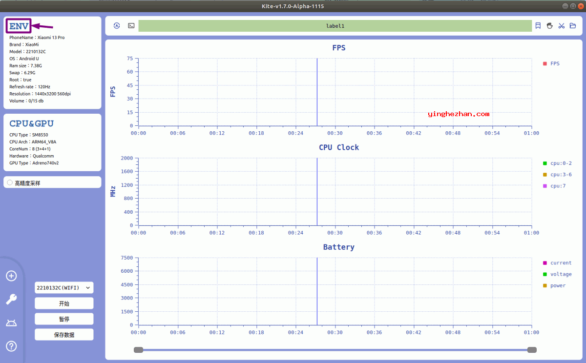Enable the 高精度采样 radio option
Viewport: 586px width, 363px height.
coord(10,183)
